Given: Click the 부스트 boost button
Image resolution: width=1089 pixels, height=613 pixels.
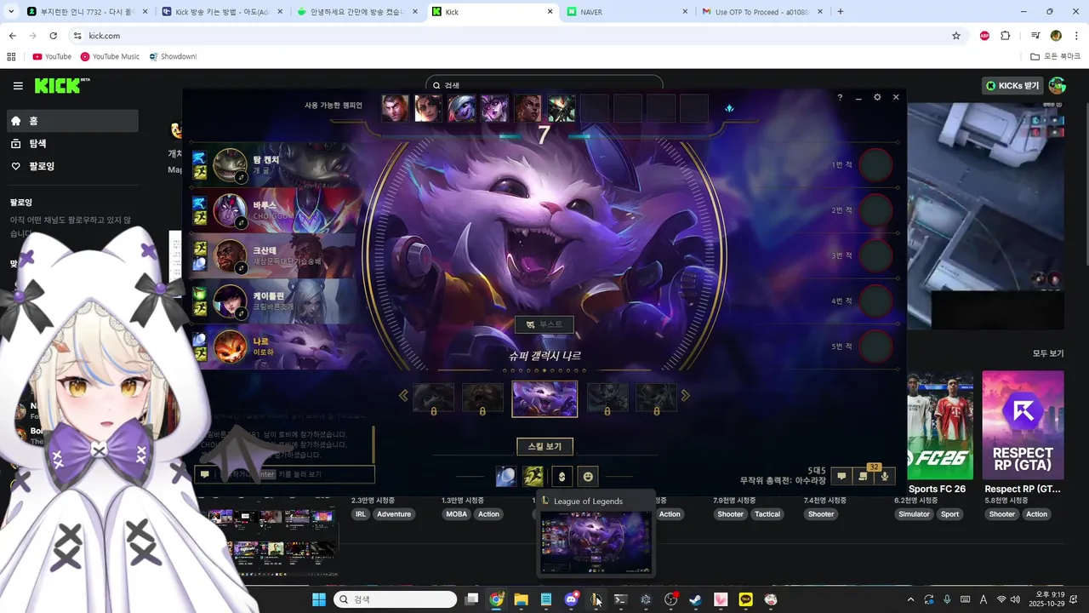Looking at the screenshot, I should click(x=544, y=324).
